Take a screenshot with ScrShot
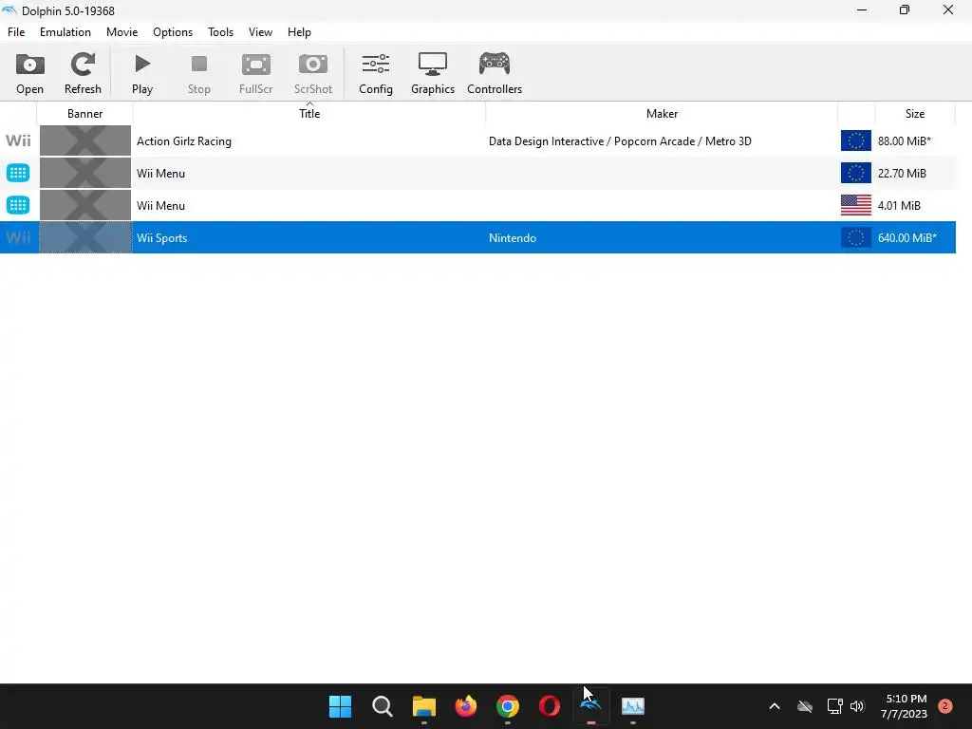 [312, 74]
